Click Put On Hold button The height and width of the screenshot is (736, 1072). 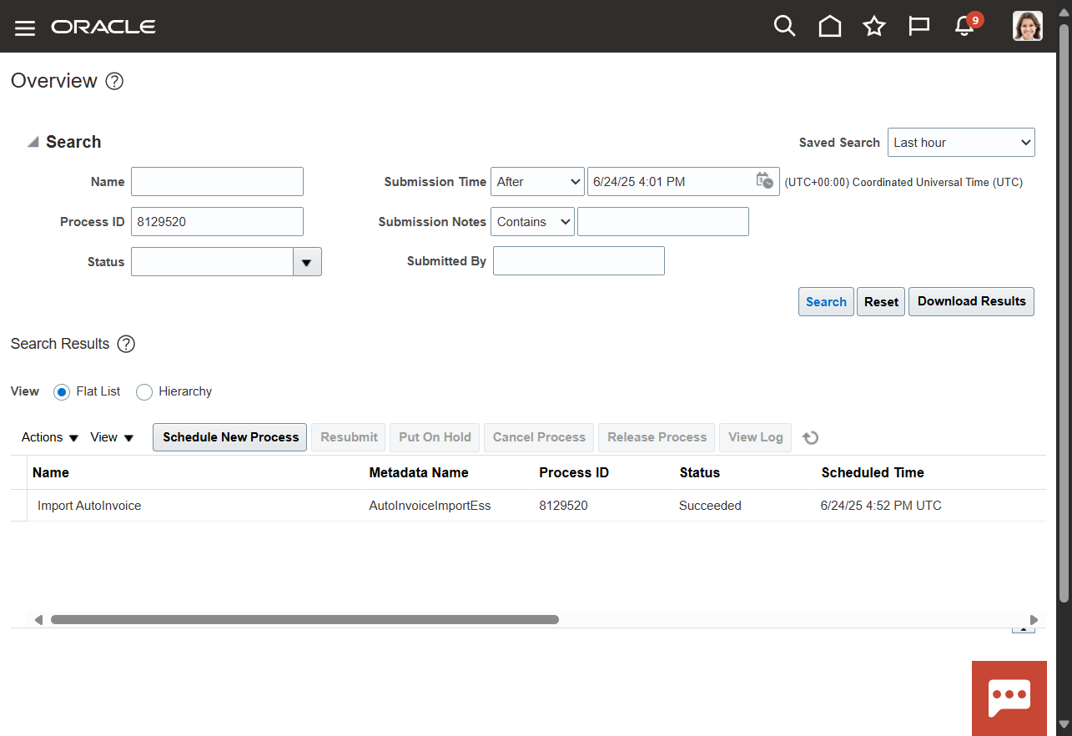click(435, 437)
